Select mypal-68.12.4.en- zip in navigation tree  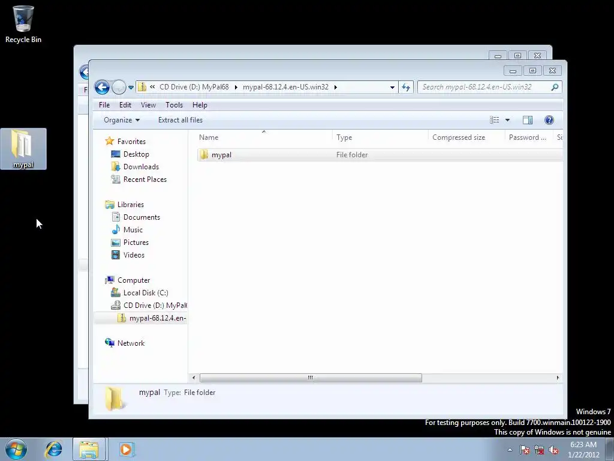(152, 318)
